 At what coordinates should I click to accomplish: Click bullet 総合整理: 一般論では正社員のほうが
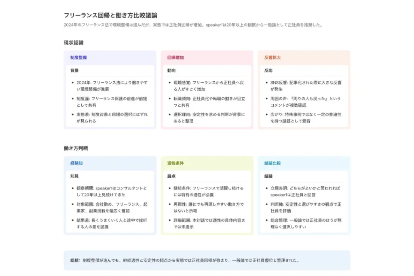[x=306, y=223]
